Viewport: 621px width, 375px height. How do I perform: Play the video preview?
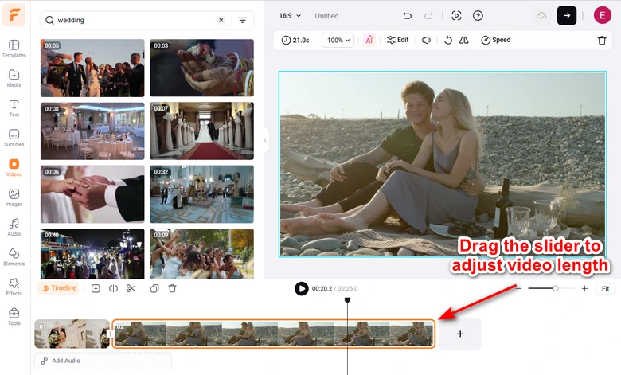point(302,289)
